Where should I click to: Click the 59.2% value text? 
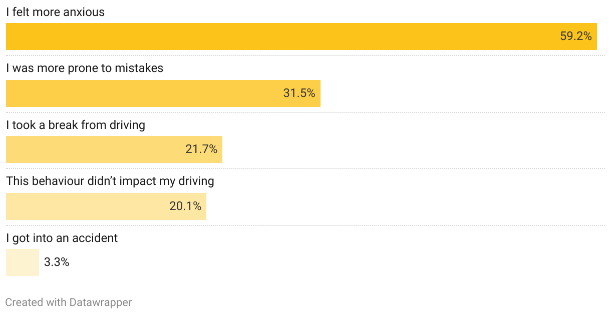tap(575, 36)
